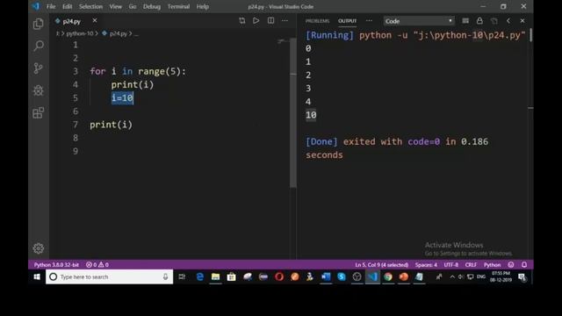Open the Selection menu
Image resolution: width=562 pixels, height=316 pixels.
pos(90,6)
